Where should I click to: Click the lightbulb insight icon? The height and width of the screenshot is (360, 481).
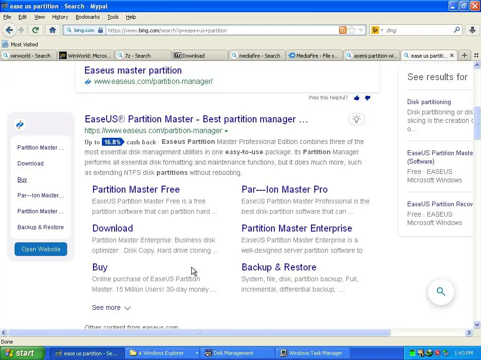tap(356, 119)
